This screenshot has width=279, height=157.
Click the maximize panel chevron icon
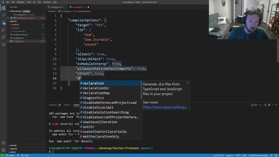tap(273, 105)
